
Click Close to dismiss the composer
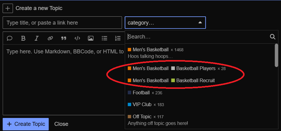pyautogui.click(x=61, y=124)
